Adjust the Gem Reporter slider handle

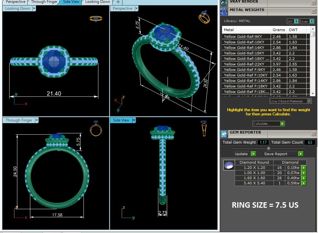[x=268, y=148]
